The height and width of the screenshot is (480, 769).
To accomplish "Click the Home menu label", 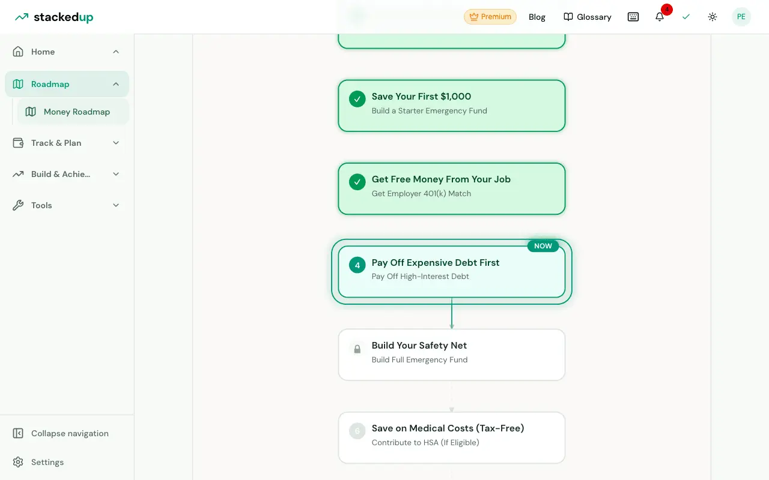I will pyautogui.click(x=43, y=52).
